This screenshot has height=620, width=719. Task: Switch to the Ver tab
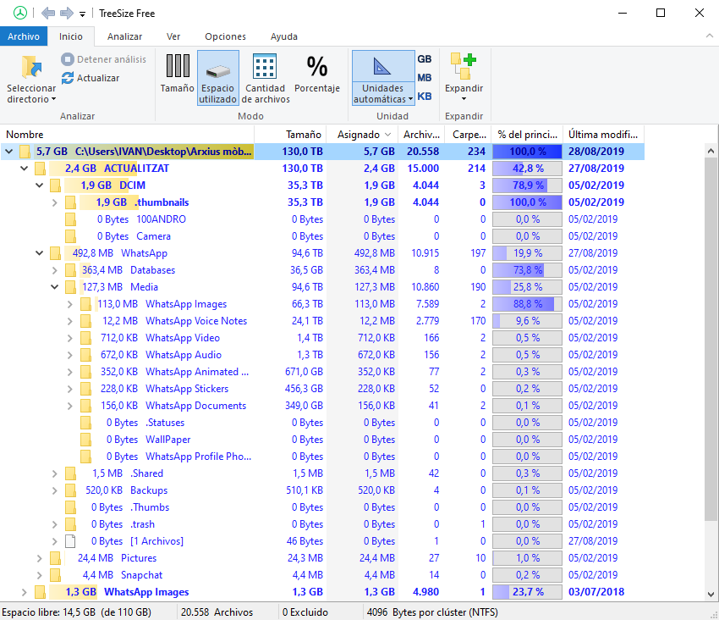[173, 36]
